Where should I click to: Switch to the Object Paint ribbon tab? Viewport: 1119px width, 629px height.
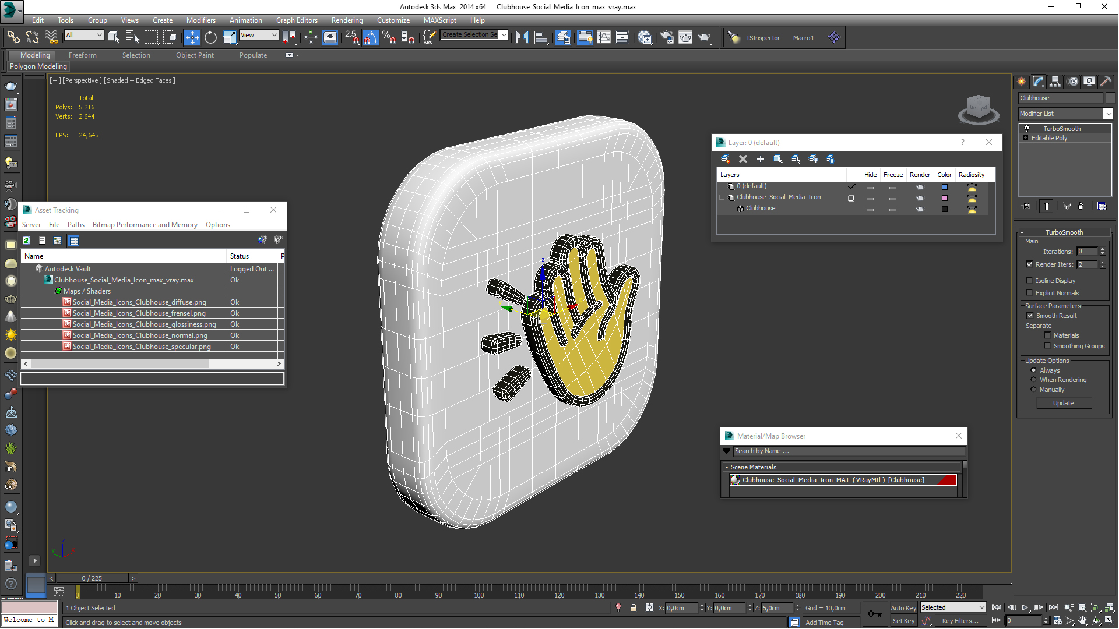195,55
